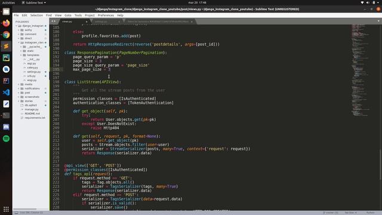
Task: Click the clock in the top bar
Action: click(198, 2)
